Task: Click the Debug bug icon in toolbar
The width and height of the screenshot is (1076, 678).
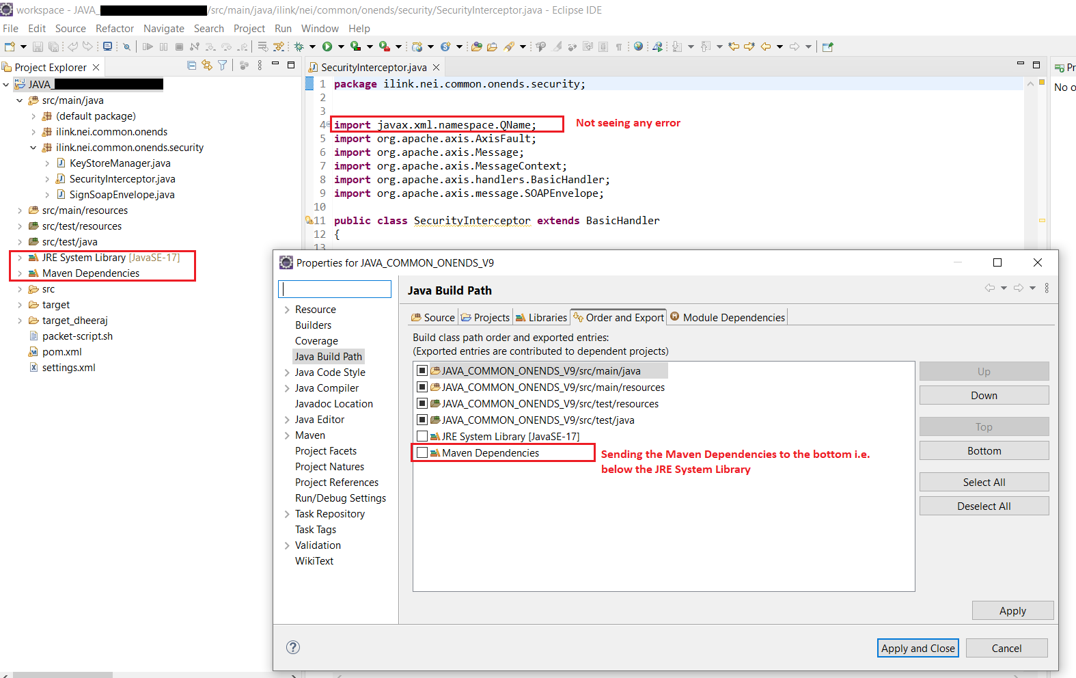Action: [299, 46]
